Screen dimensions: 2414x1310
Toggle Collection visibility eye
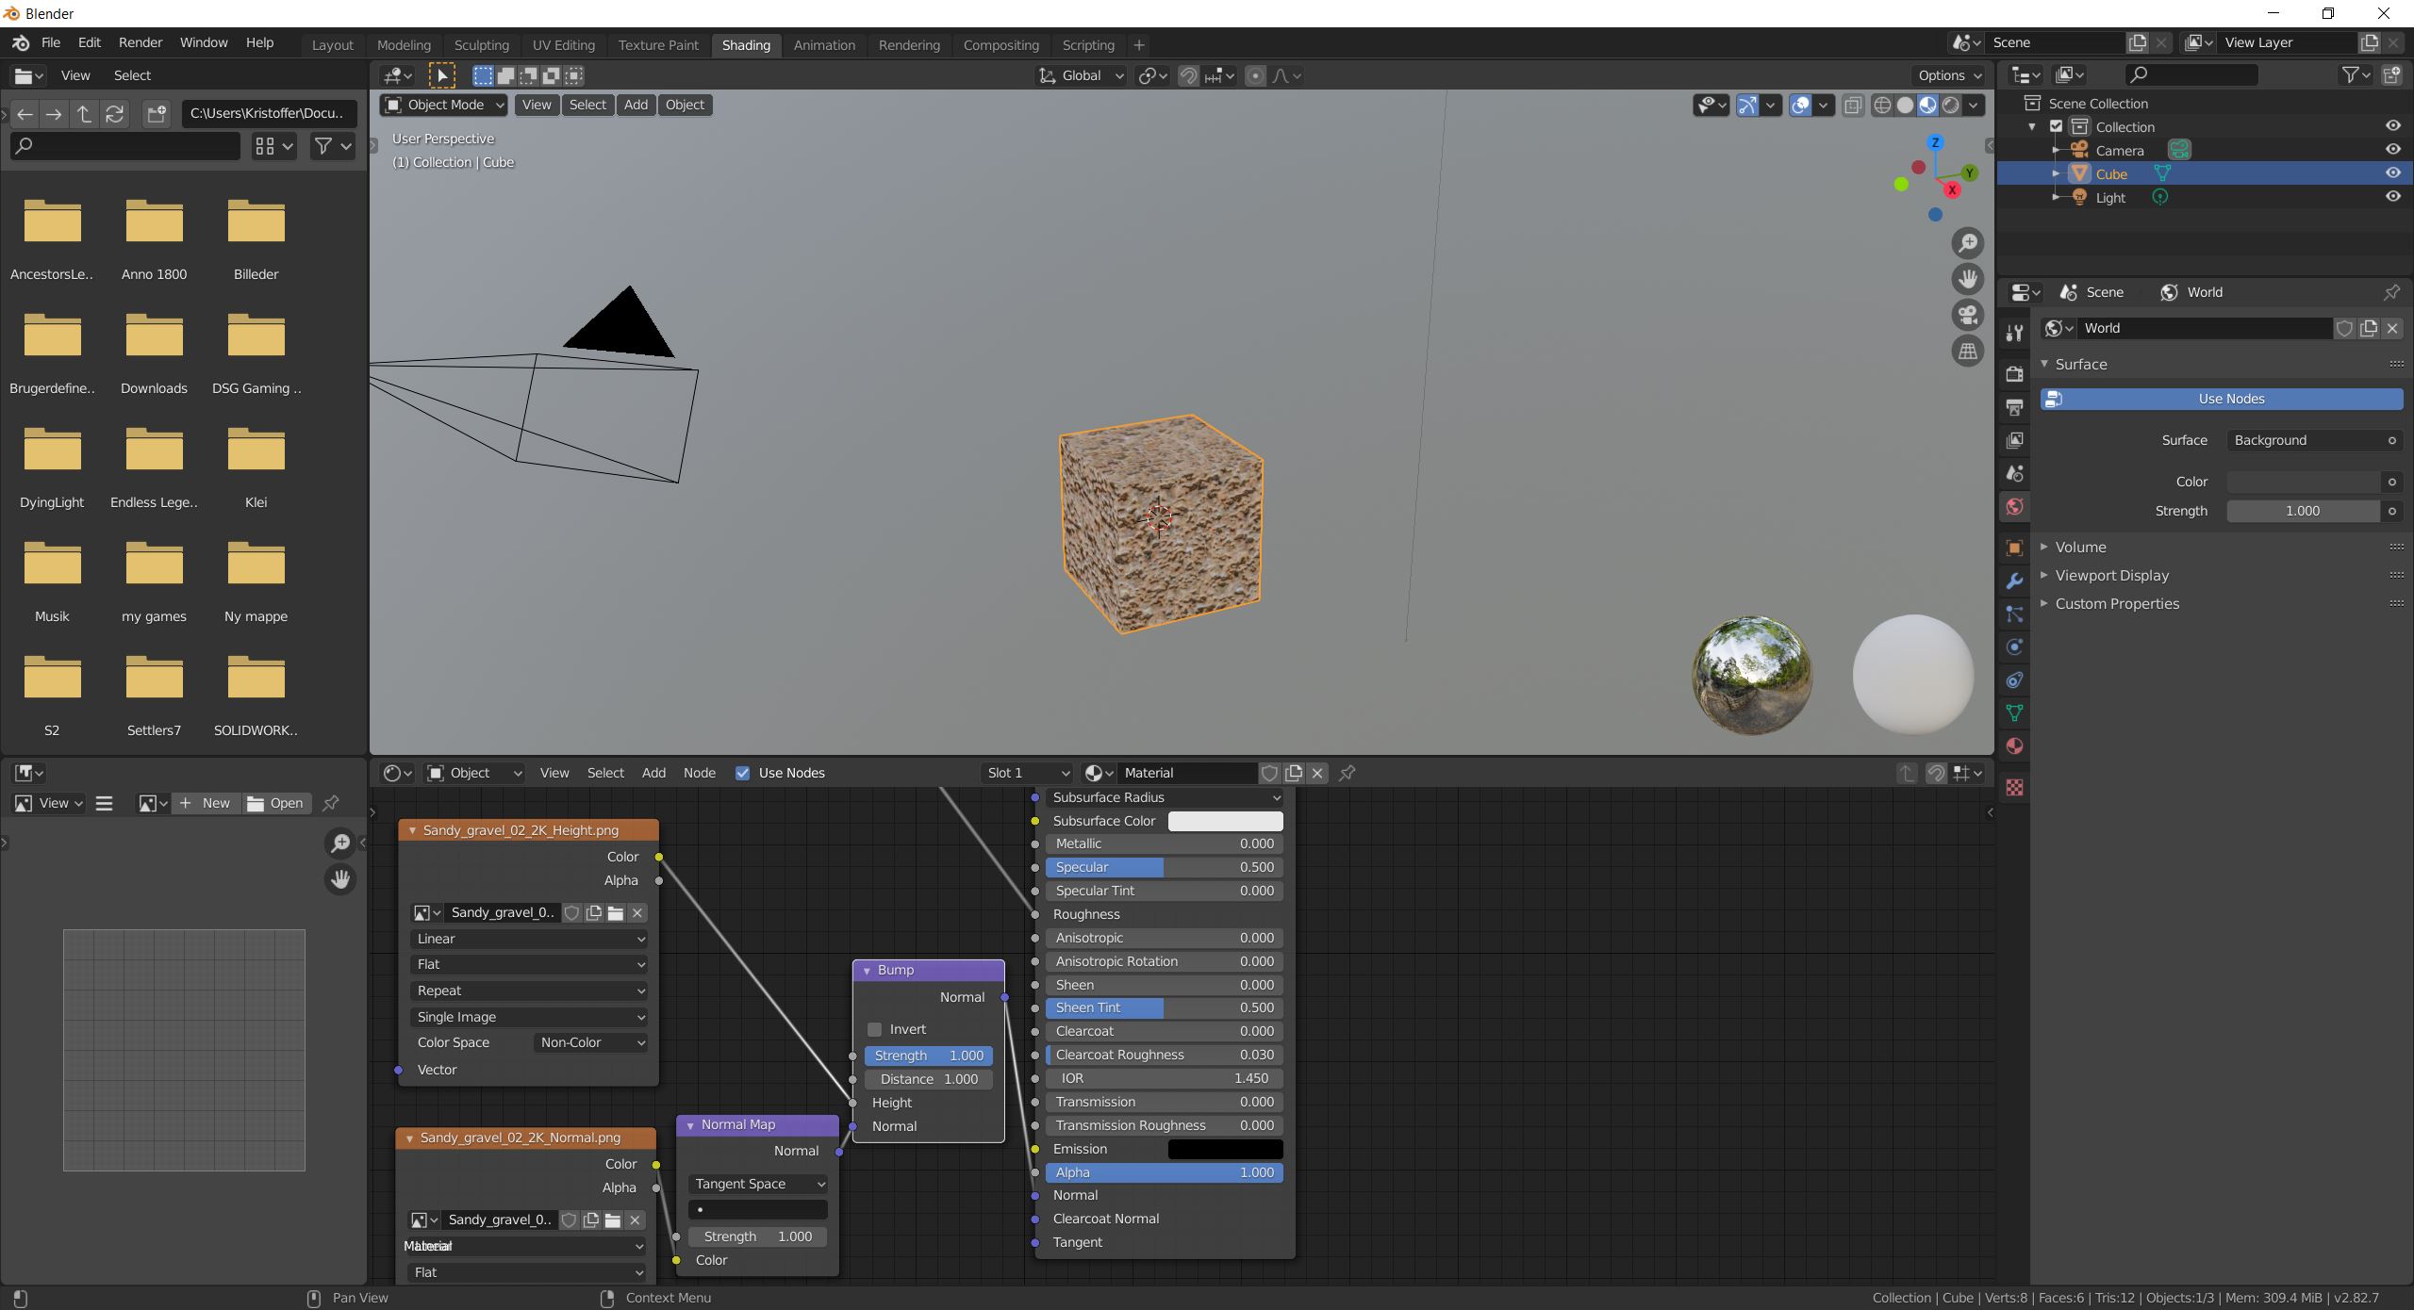click(2392, 126)
